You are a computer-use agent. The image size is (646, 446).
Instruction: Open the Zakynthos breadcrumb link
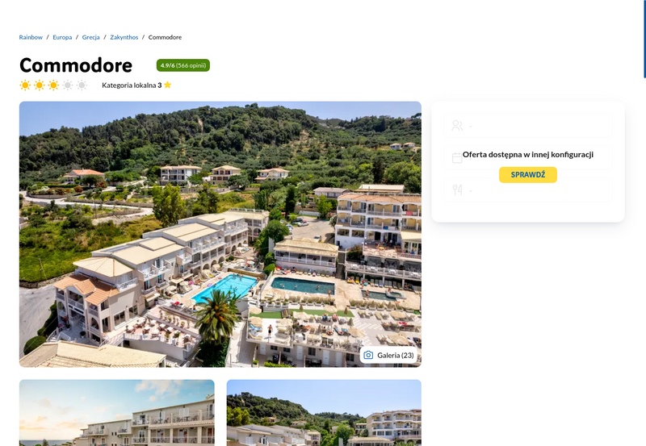pyautogui.click(x=124, y=37)
